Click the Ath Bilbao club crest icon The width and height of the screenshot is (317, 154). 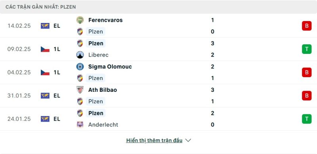[x=80, y=90]
